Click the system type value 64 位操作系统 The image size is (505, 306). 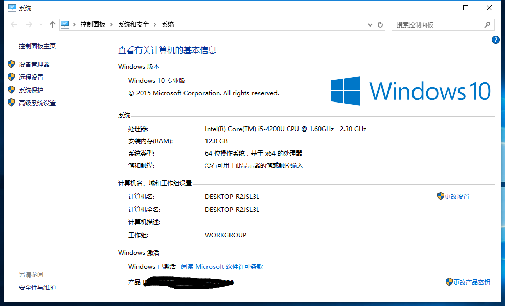(x=254, y=154)
